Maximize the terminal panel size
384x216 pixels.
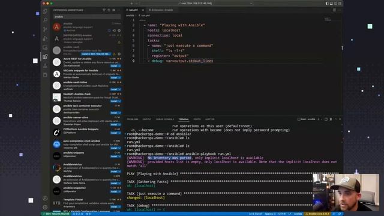pos(336,119)
